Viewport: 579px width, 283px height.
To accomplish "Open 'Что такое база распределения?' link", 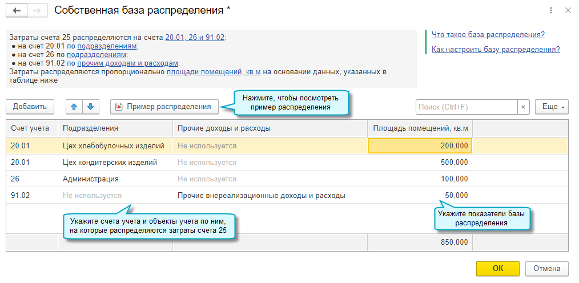I will [488, 35].
